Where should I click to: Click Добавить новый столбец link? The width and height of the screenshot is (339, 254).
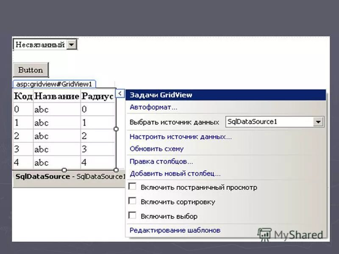tap(175, 174)
